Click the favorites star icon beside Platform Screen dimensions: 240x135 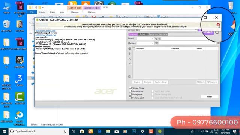pyautogui.click(x=156, y=43)
